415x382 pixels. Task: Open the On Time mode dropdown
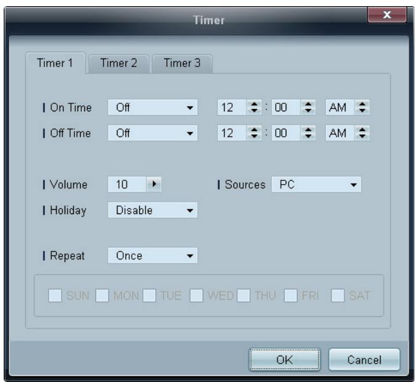(x=153, y=107)
